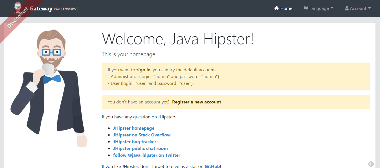
Task: Click the JHipster logo in navbar
Action: pyautogui.click(x=18, y=8)
